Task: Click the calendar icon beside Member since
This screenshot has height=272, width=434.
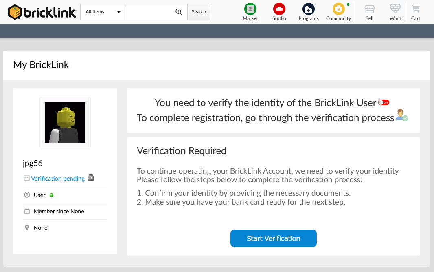Action: pyautogui.click(x=27, y=211)
